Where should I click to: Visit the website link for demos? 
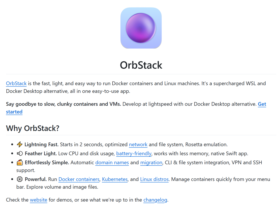coord(38,200)
